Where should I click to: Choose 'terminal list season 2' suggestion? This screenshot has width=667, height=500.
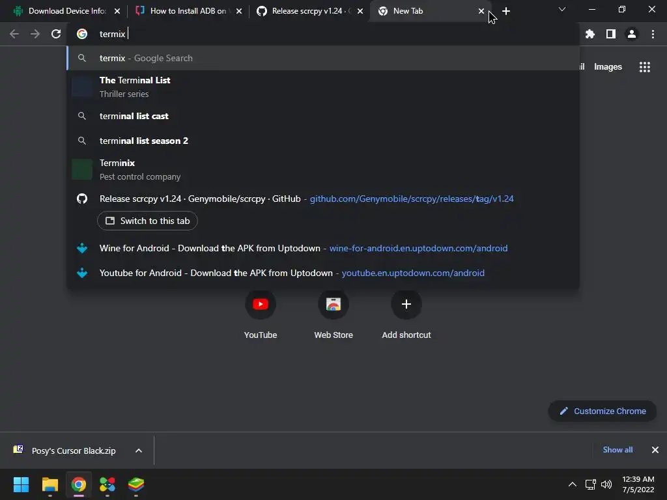pyautogui.click(x=323, y=141)
